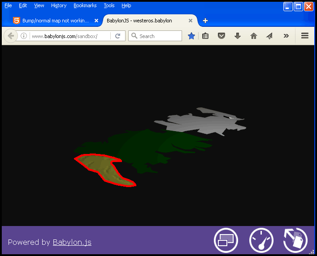
Task: Save page to Pocket
Action: 221,36
